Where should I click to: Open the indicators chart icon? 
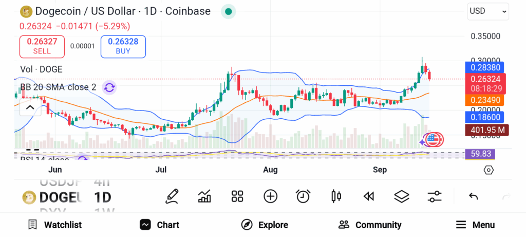[x=204, y=196]
